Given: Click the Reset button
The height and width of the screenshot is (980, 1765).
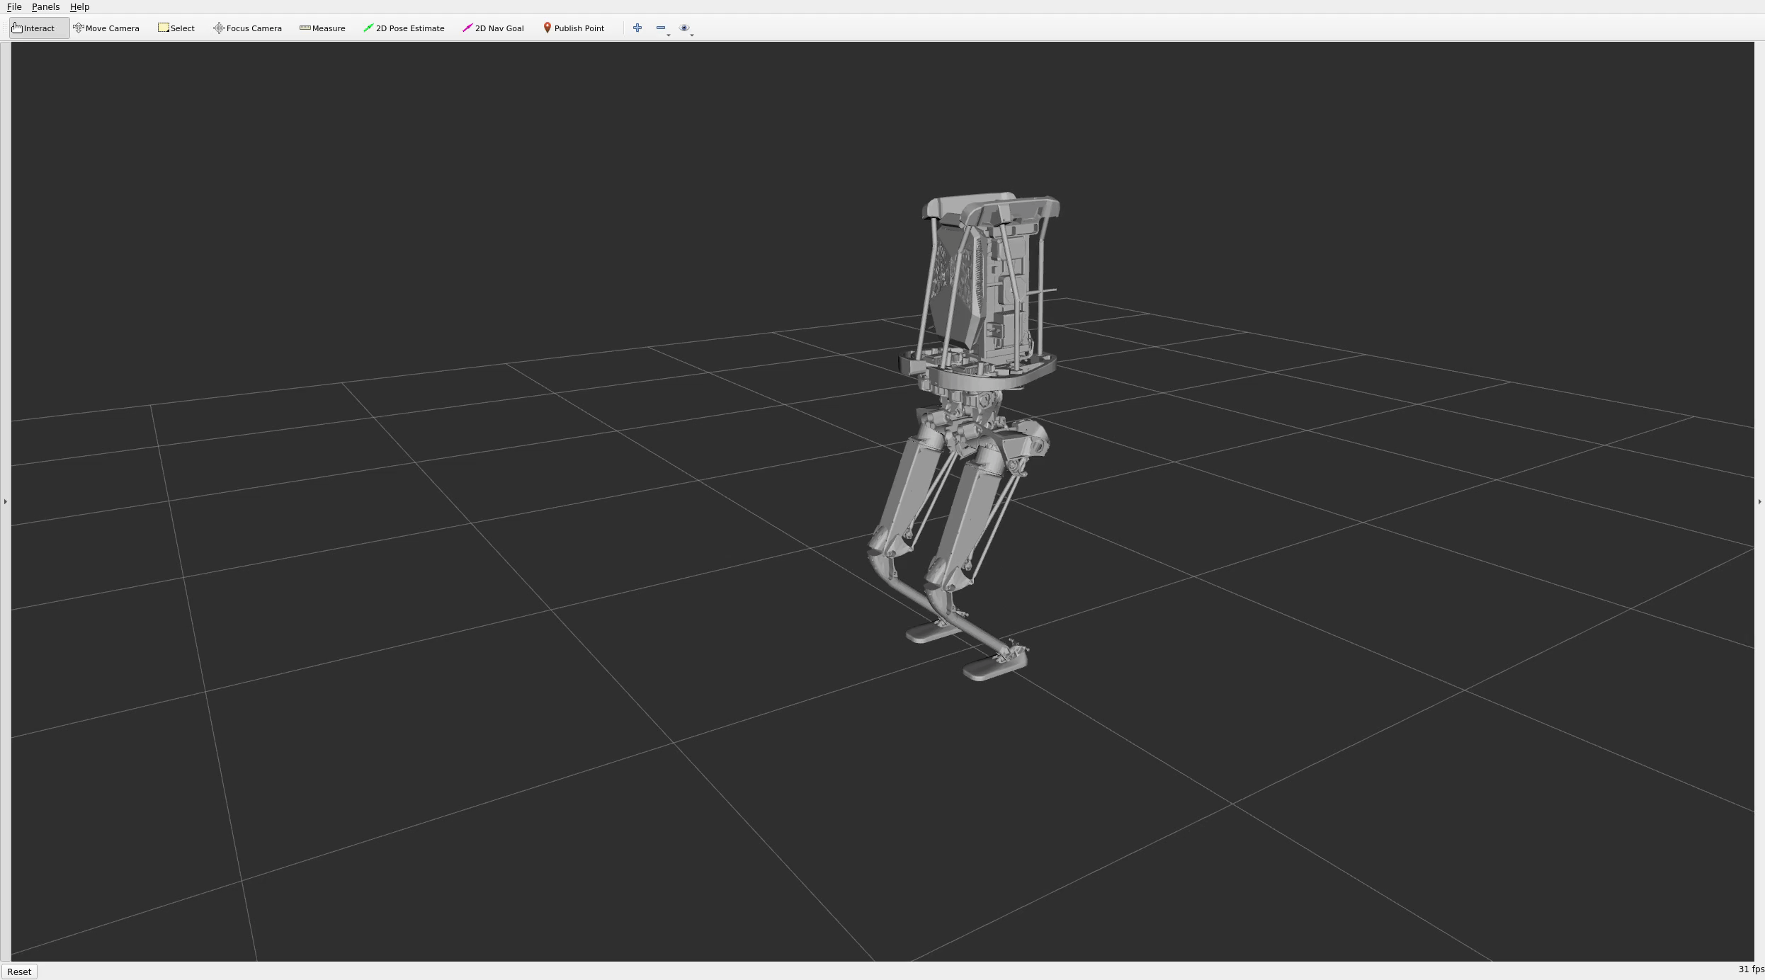Looking at the screenshot, I should (19, 972).
